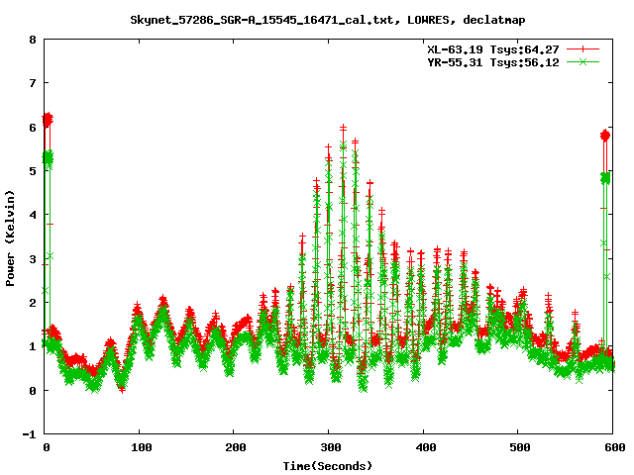Screen dimensions: 634x475
Task: Click the 300 tick label on x-axis
Action: click(329, 447)
